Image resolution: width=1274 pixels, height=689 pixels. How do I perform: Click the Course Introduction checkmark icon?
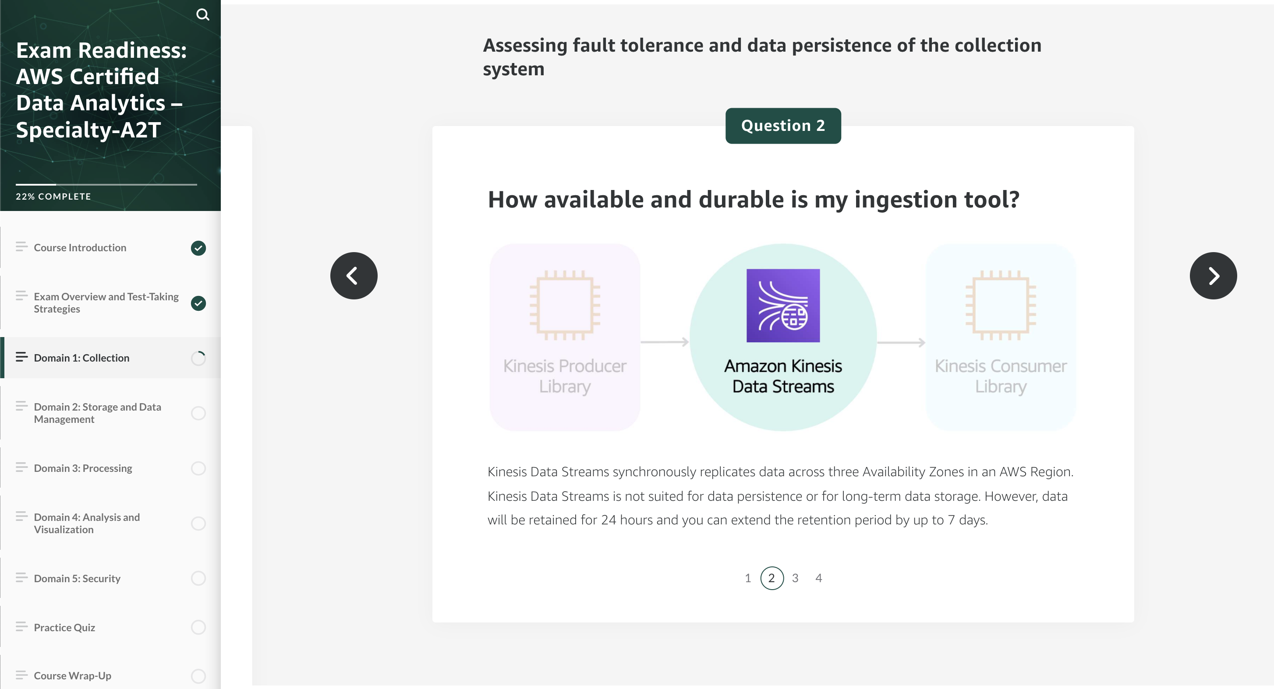tap(198, 248)
